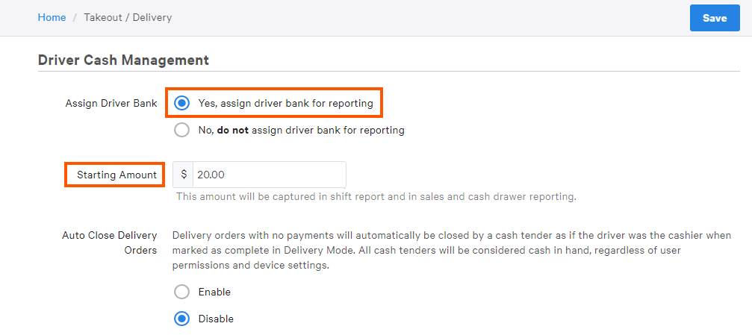The width and height of the screenshot is (752, 335).
Task: Click the dollar sign prefix on amount field
Action: click(184, 175)
